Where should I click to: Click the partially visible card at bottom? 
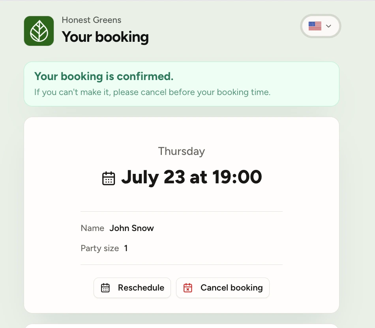(182, 326)
